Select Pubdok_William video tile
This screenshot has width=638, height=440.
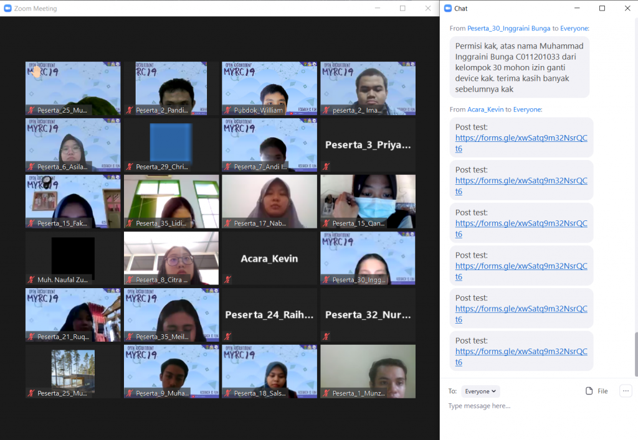coord(269,88)
